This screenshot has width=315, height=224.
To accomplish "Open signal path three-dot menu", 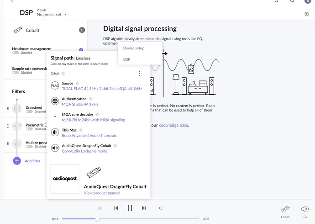I will [x=140, y=74].
